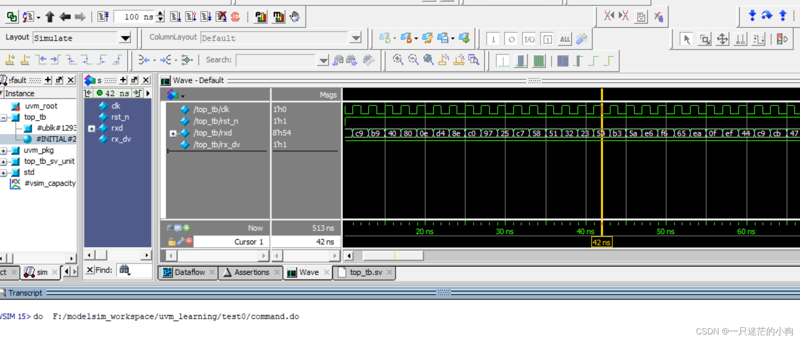This screenshot has width=800, height=340.
Task: Click the Zoom Out magnifier icon
Action: [x=413, y=60]
